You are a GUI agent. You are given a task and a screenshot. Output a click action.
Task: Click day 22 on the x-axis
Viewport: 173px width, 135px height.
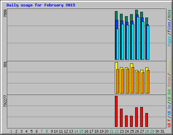pyautogui.click(x=117, y=131)
